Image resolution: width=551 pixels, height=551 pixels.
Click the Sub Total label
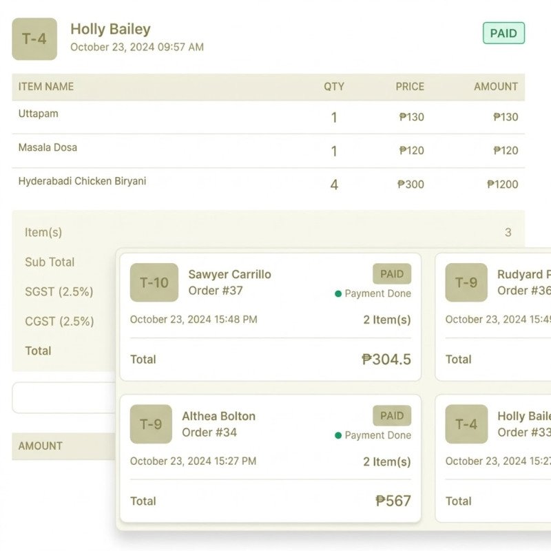(x=50, y=262)
